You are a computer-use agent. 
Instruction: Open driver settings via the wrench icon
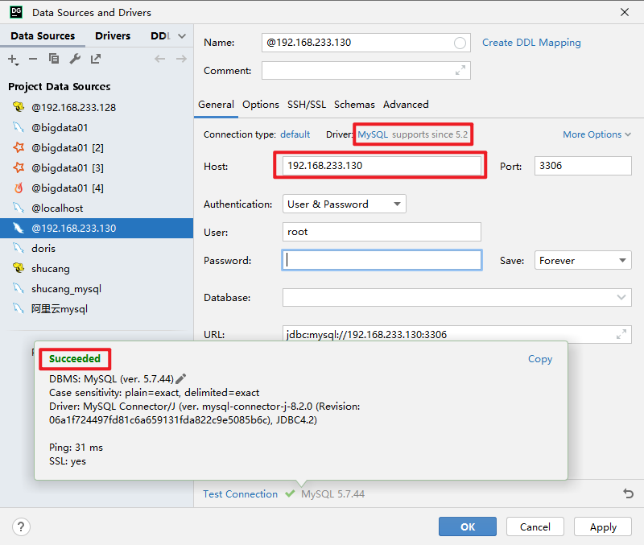75,59
